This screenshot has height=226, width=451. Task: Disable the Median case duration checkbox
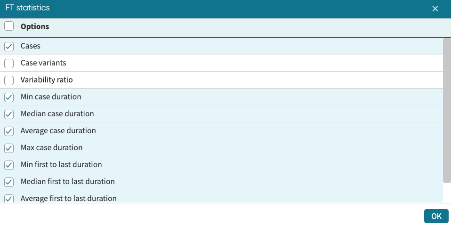9,114
